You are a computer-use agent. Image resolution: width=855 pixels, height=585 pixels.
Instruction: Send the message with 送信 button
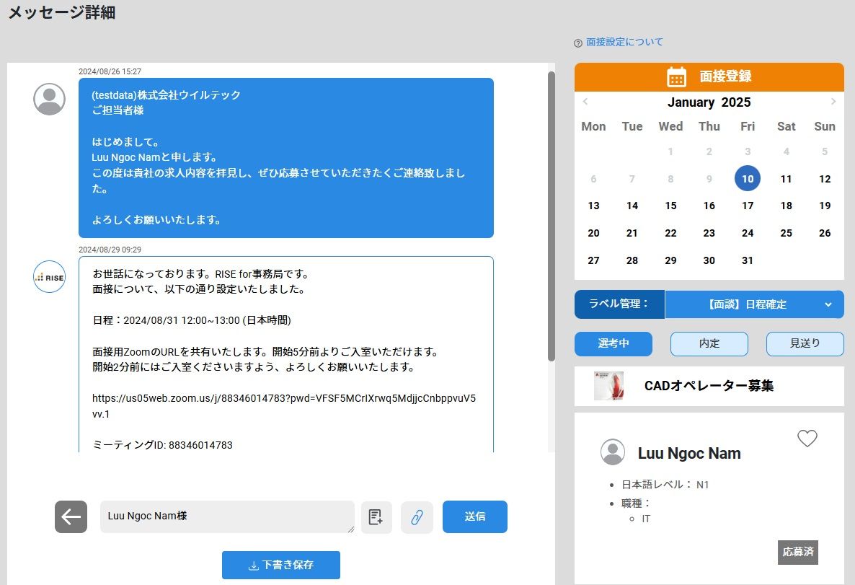pyautogui.click(x=475, y=516)
